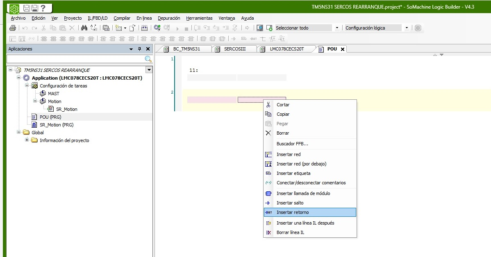Collapse the Configuración de tareas node
Image resolution: width=491 pixels, height=257 pixels.
click(x=27, y=85)
